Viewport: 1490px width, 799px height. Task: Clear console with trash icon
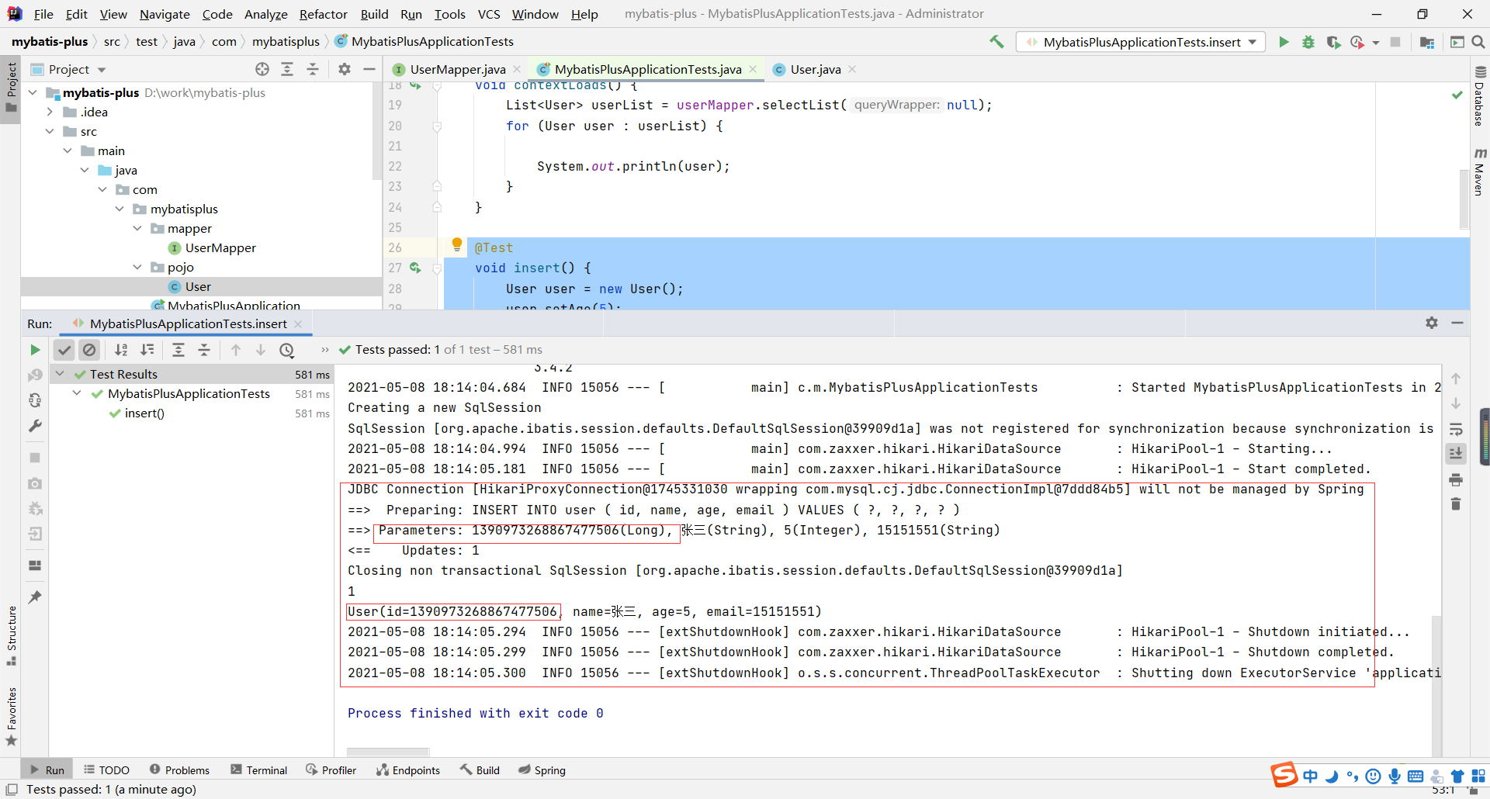[1456, 504]
